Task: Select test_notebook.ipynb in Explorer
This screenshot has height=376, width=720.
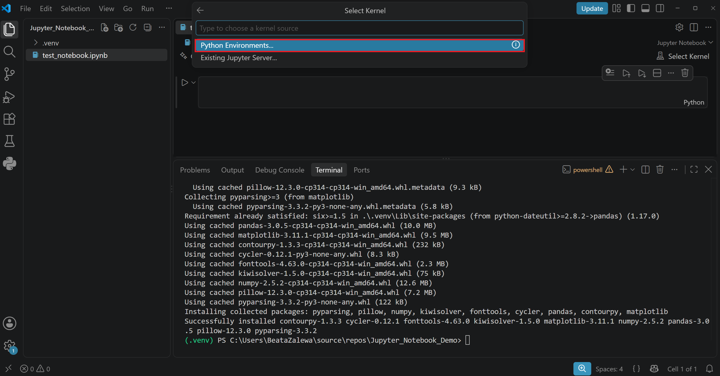Action: (97, 55)
